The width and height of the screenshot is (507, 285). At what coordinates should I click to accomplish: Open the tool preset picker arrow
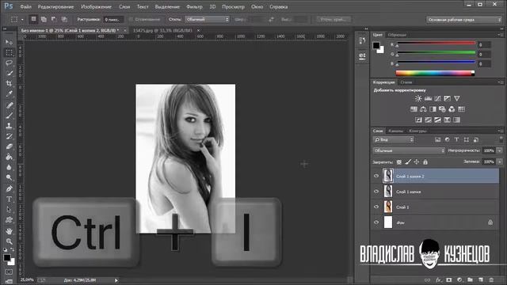click(x=22, y=20)
